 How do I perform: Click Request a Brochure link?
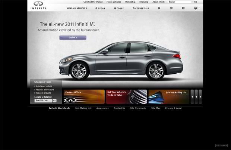click(44, 90)
